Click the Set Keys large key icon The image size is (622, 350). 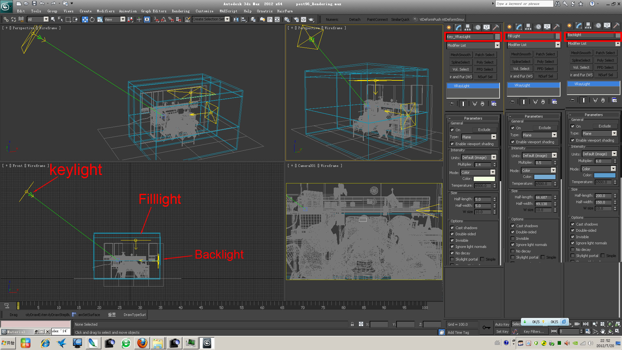click(x=486, y=328)
